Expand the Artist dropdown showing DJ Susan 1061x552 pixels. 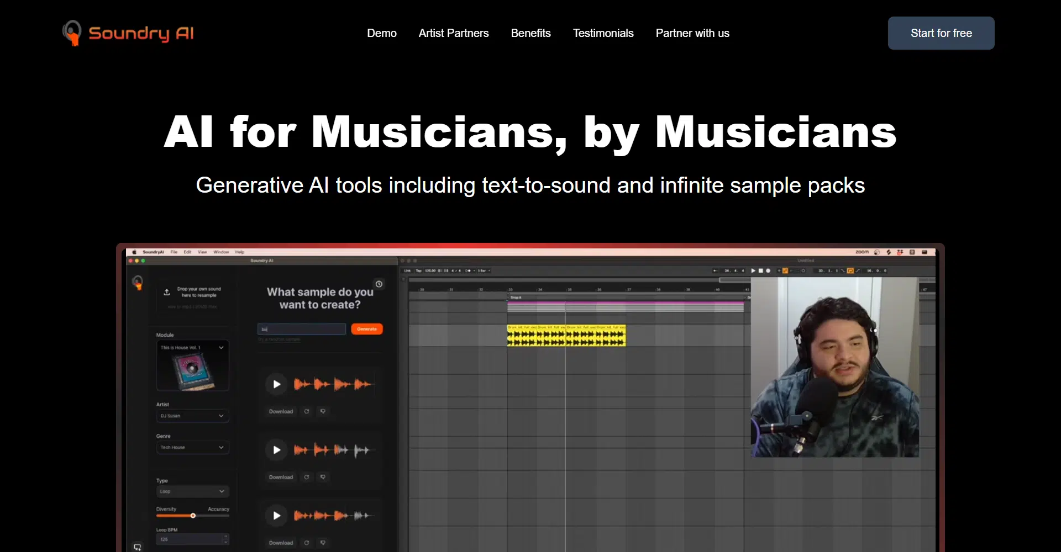click(x=192, y=416)
